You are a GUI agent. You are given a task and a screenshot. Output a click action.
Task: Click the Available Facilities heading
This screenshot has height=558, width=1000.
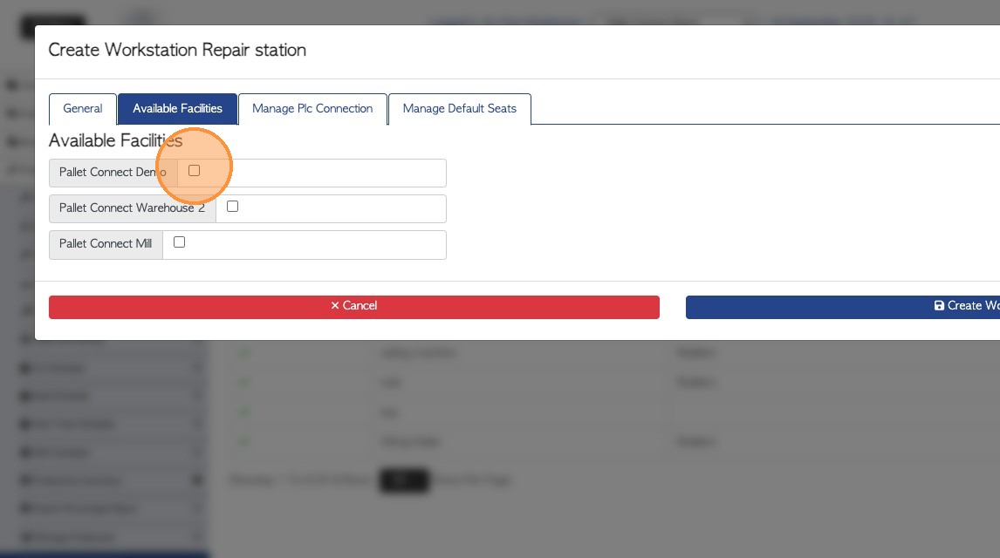115,140
